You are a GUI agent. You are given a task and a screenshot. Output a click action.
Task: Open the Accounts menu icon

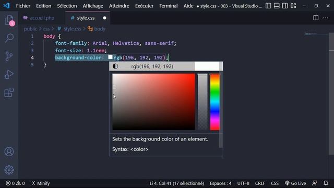(9, 152)
